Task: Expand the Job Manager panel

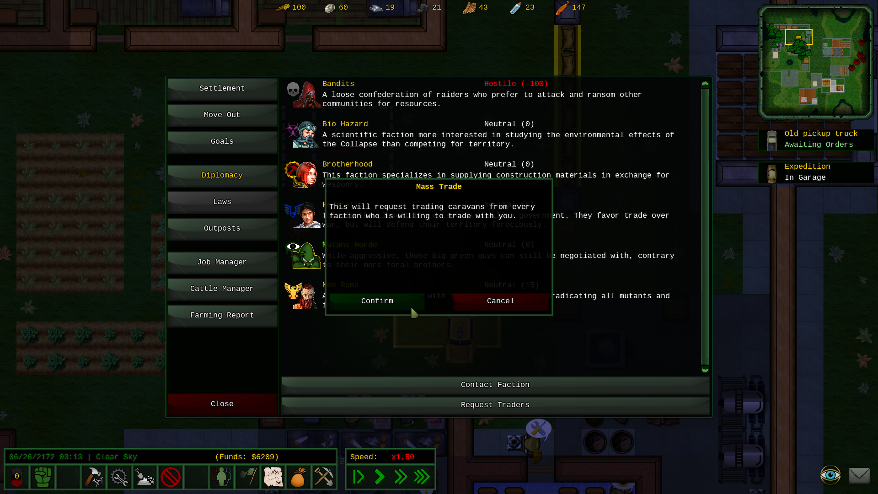Action: [222, 262]
